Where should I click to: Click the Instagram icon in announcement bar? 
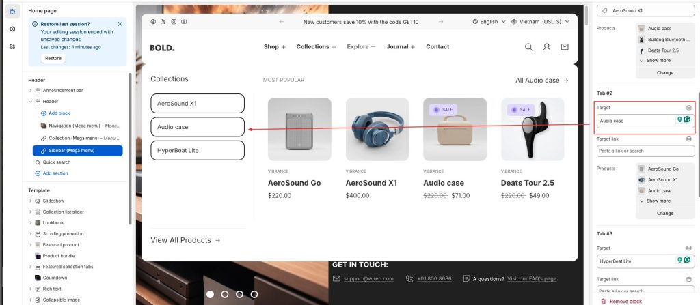click(174, 22)
